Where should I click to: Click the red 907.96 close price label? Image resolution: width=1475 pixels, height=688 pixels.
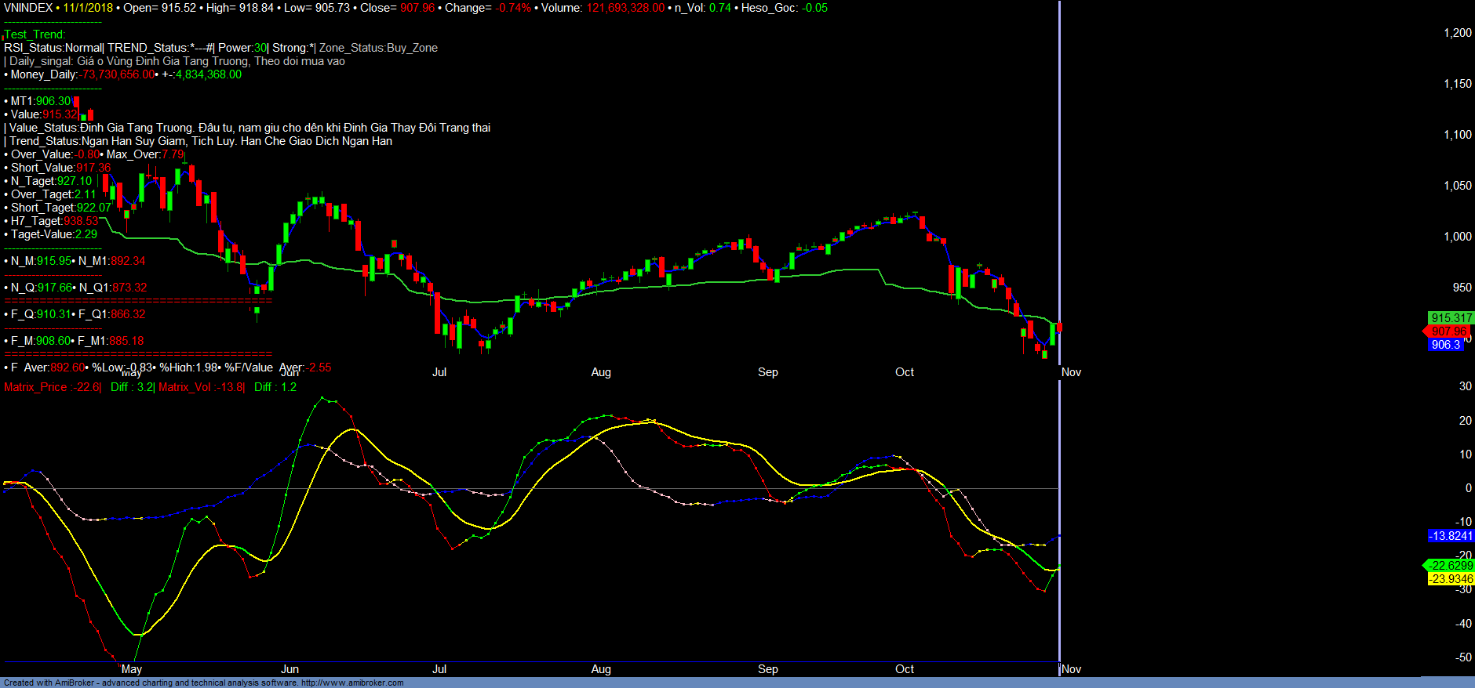pos(1448,331)
